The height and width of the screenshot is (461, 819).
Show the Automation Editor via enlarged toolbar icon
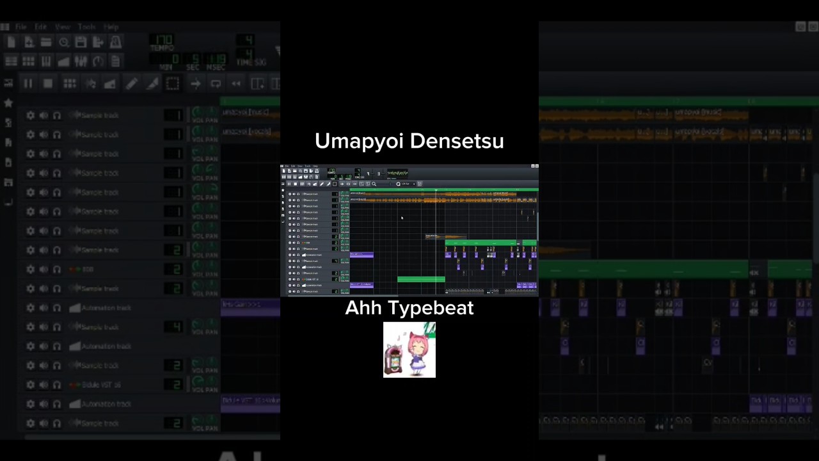[63, 61]
